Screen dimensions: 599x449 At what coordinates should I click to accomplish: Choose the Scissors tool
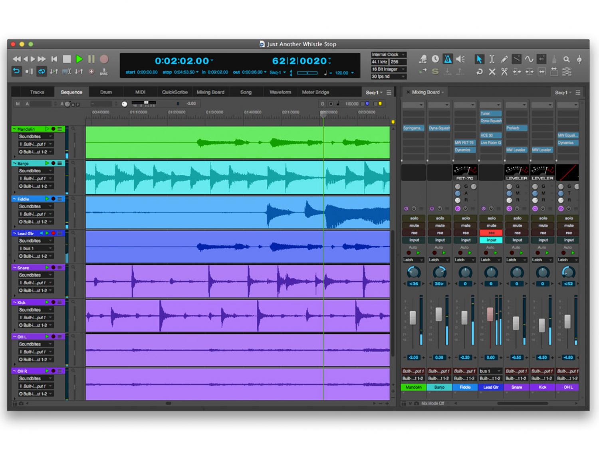[x=504, y=72]
